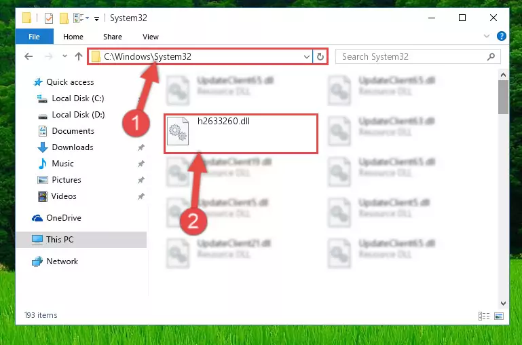Click the pin icon next to Pictures
Viewport: 522px width, 345px height.
[141, 180]
